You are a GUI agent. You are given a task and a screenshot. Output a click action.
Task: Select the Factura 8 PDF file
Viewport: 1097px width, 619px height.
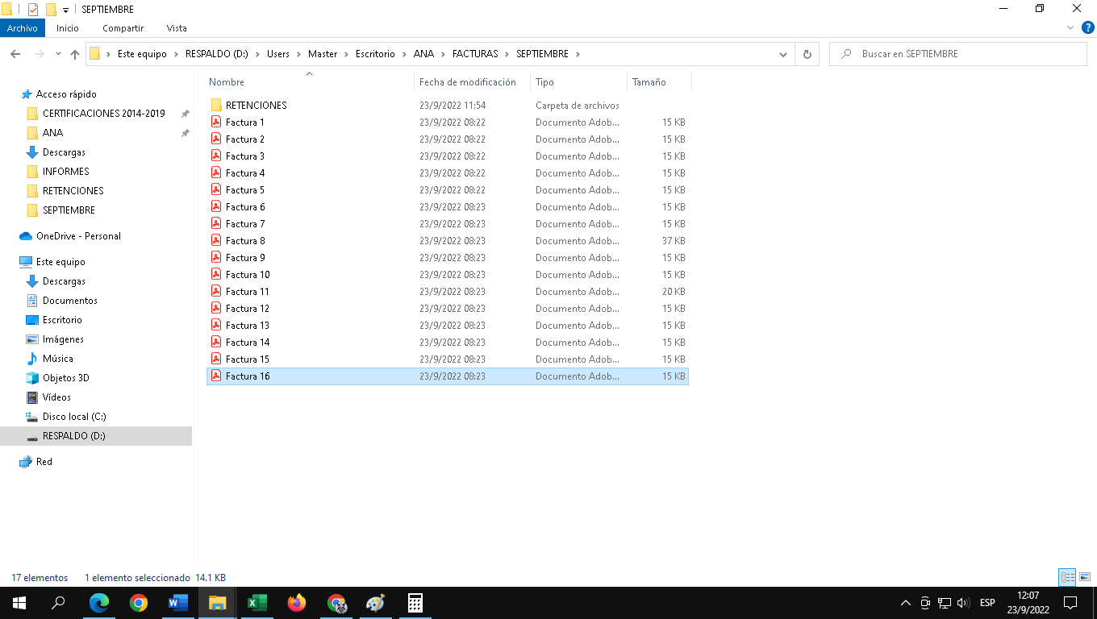pyautogui.click(x=245, y=241)
